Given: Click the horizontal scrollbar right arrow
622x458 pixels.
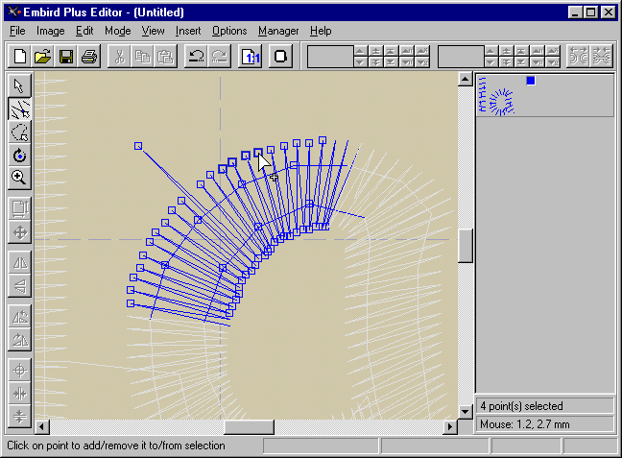Looking at the screenshot, I should [450, 426].
